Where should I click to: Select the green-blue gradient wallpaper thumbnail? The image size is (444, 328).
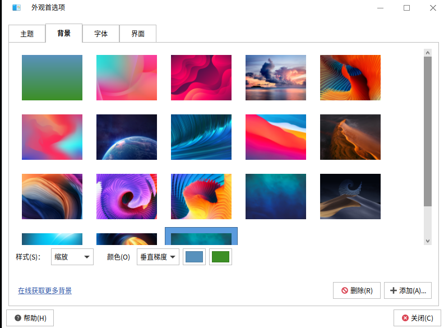pos(52,77)
